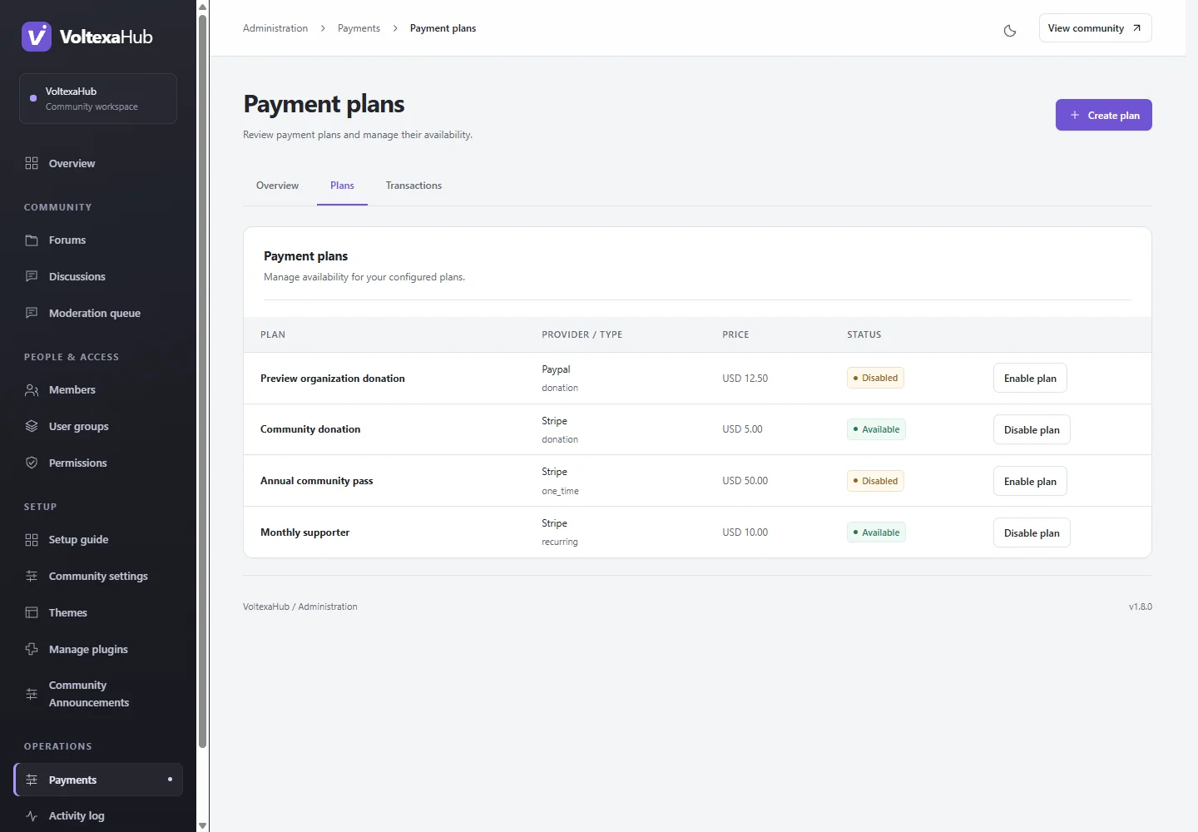Click the Forums folder icon

pos(32,240)
